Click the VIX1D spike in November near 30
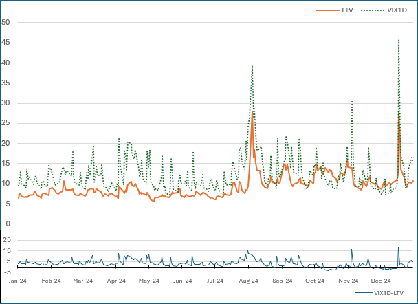The width and height of the screenshot is (418, 304). [352, 102]
